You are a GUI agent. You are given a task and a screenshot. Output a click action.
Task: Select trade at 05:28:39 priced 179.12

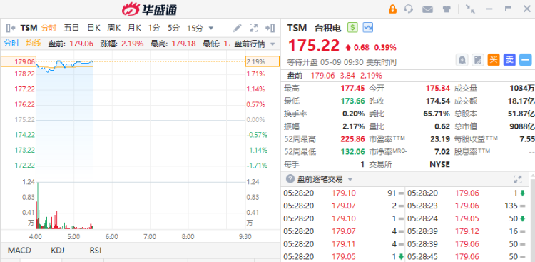467,231
